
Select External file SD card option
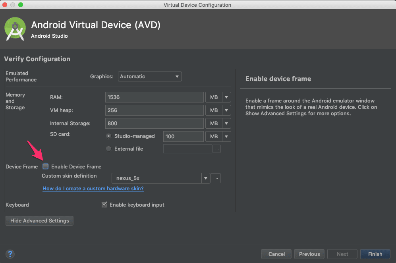pos(108,149)
